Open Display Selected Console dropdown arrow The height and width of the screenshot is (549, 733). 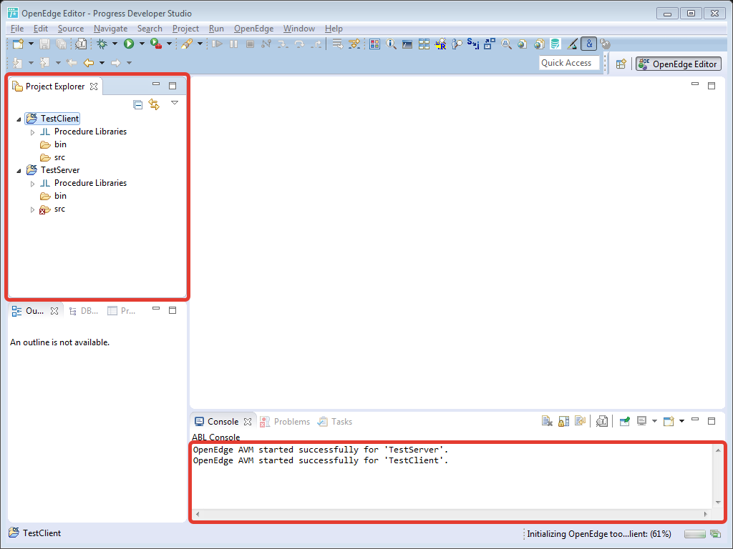[x=654, y=421]
